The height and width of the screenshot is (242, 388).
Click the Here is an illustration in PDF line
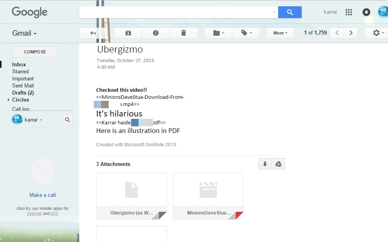[x=138, y=131]
